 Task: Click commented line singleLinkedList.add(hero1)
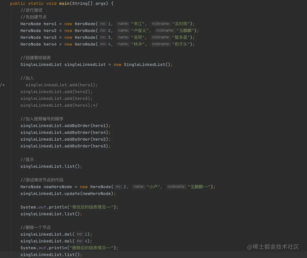coord(61,85)
